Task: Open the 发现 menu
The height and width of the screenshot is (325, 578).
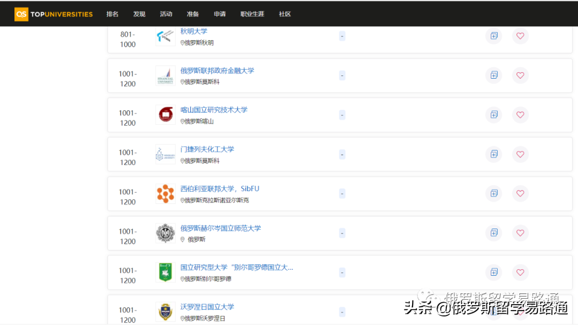Action: point(139,14)
